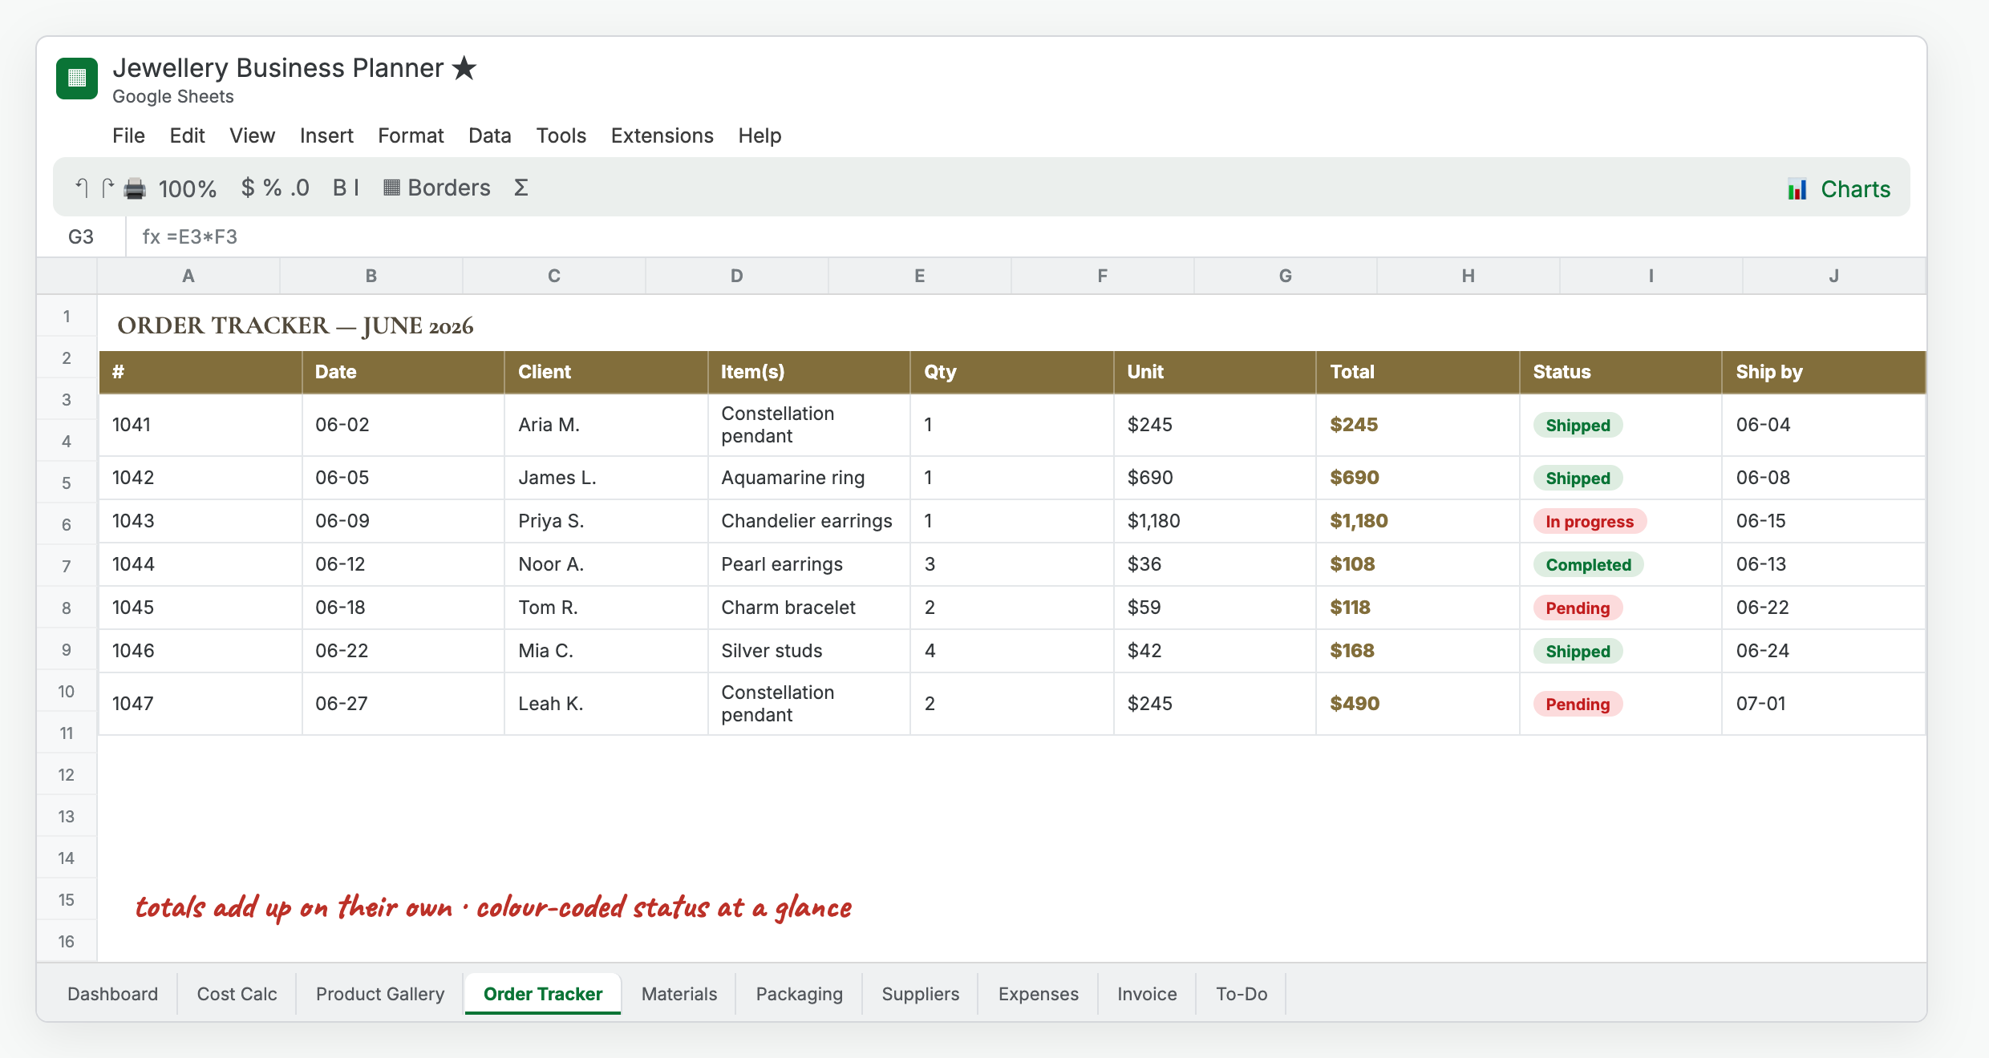Image resolution: width=1989 pixels, height=1058 pixels.
Task: Click the document title Jewellery Business Planner
Action: click(x=277, y=68)
